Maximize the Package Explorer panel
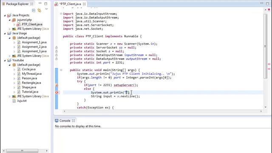This screenshot has height=153, width=272. coord(46,4)
